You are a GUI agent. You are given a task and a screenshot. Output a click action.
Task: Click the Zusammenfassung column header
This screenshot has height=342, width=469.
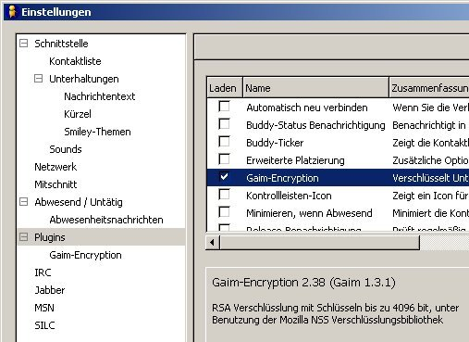pos(429,88)
